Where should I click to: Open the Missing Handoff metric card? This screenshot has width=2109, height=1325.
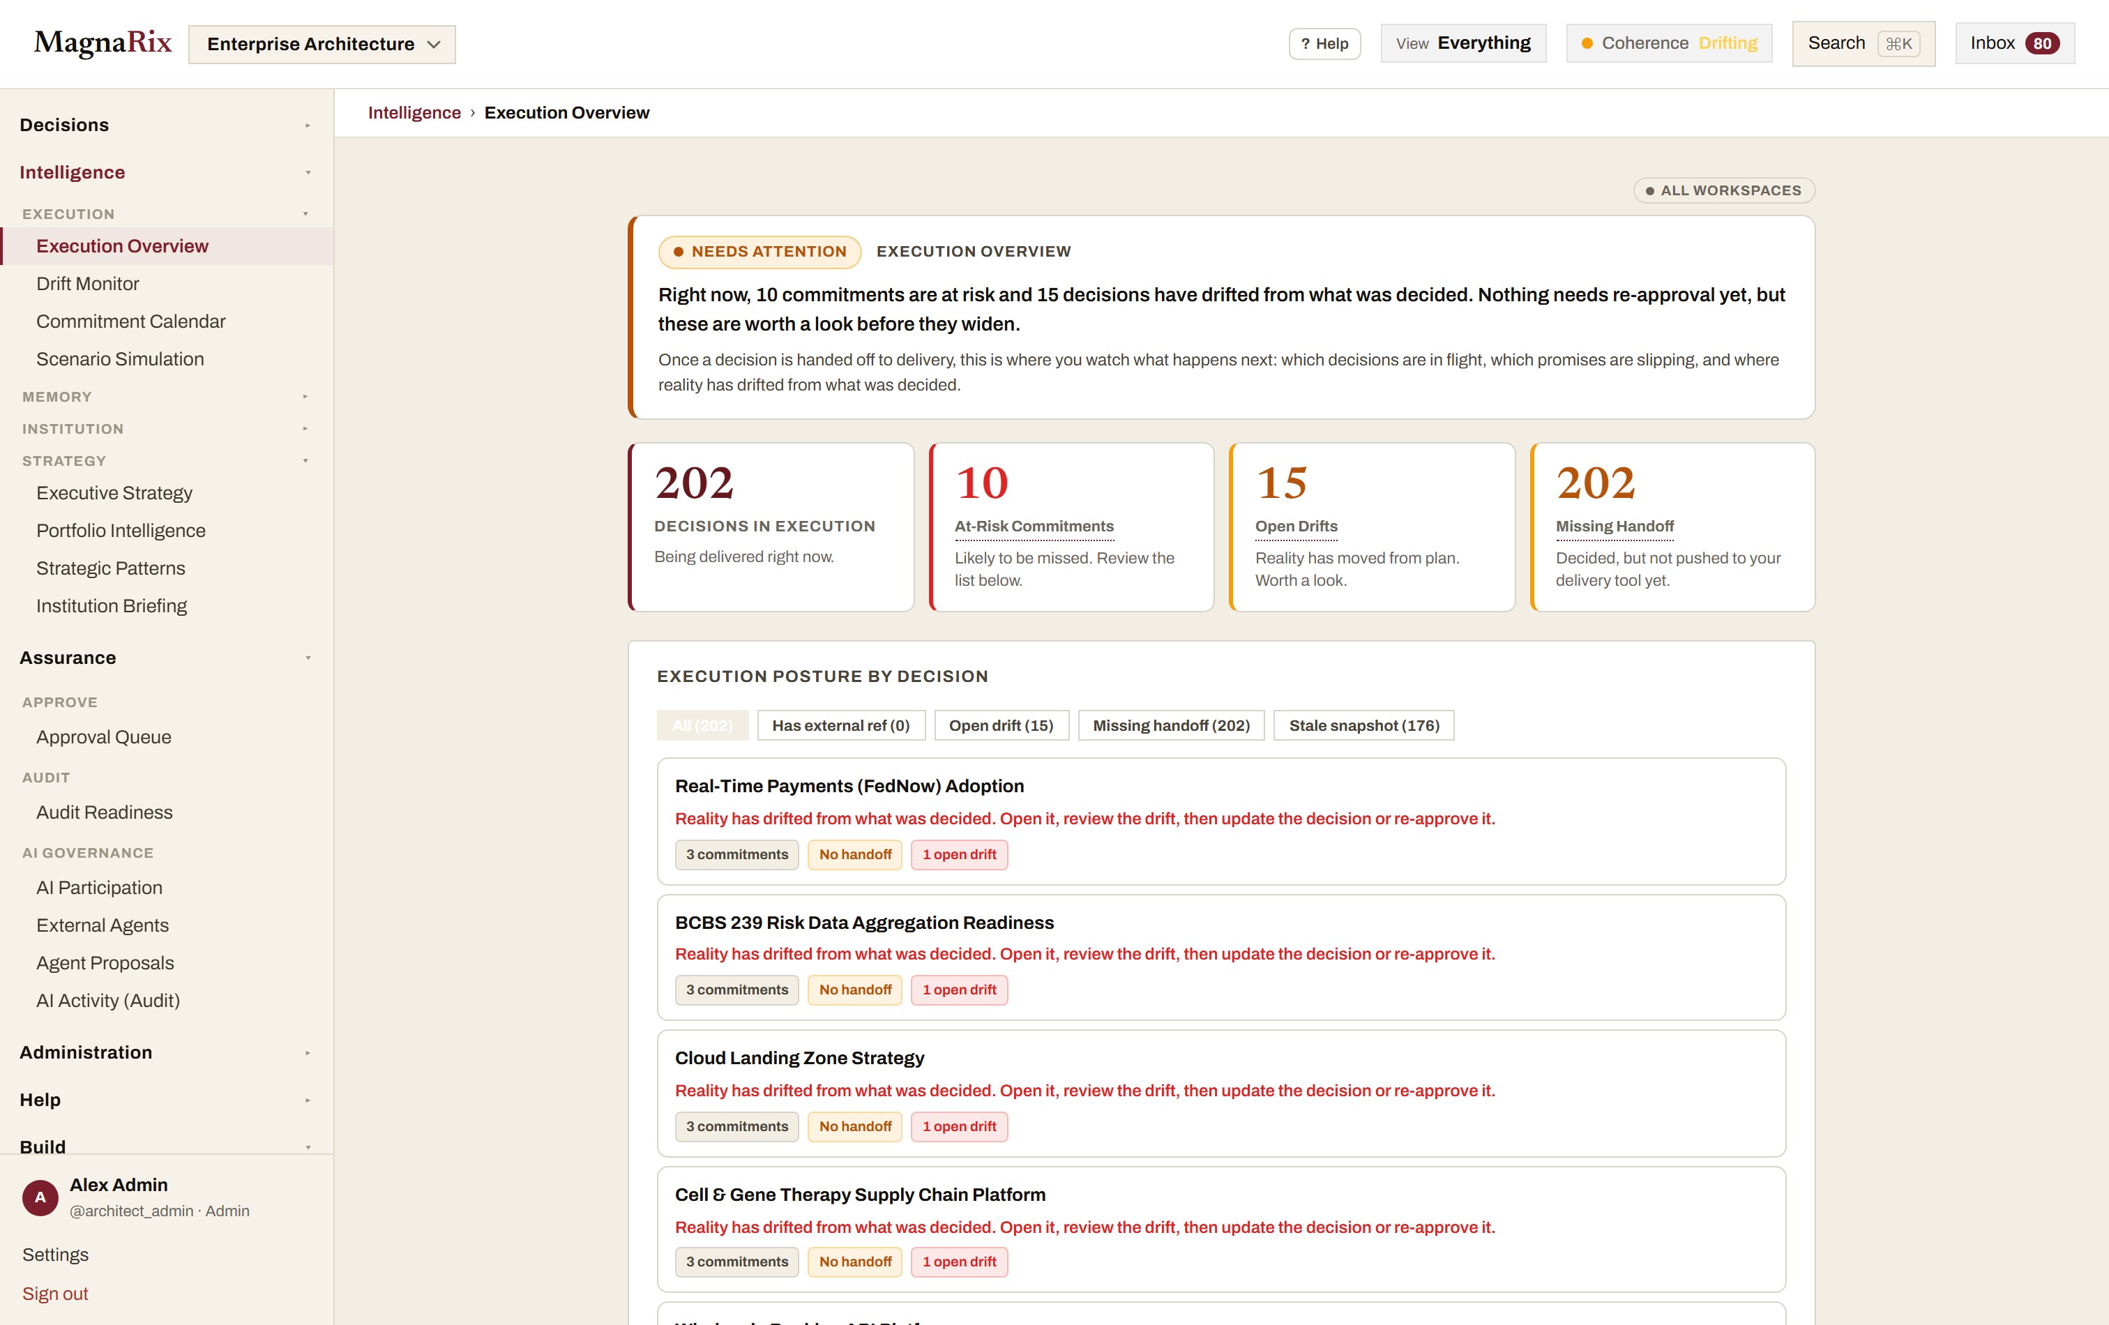click(1672, 527)
